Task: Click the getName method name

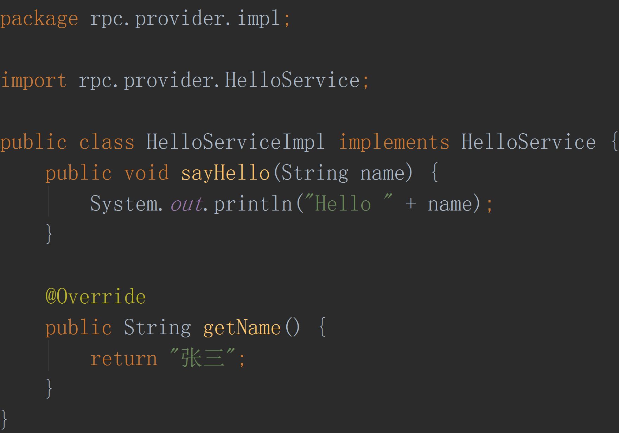Action: pyautogui.click(x=242, y=328)
